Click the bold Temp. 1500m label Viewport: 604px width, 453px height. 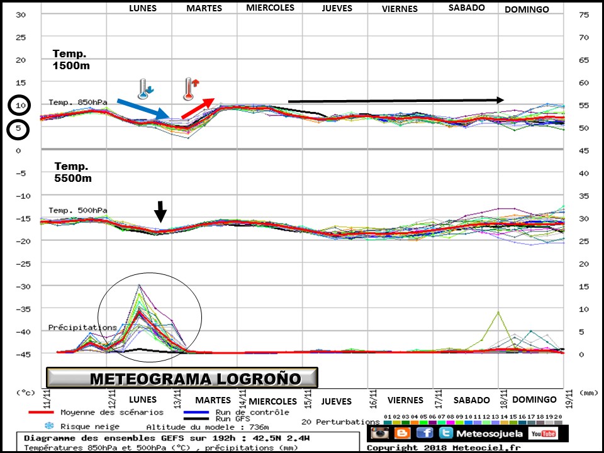pyautogui.click(x=71, y=59)
